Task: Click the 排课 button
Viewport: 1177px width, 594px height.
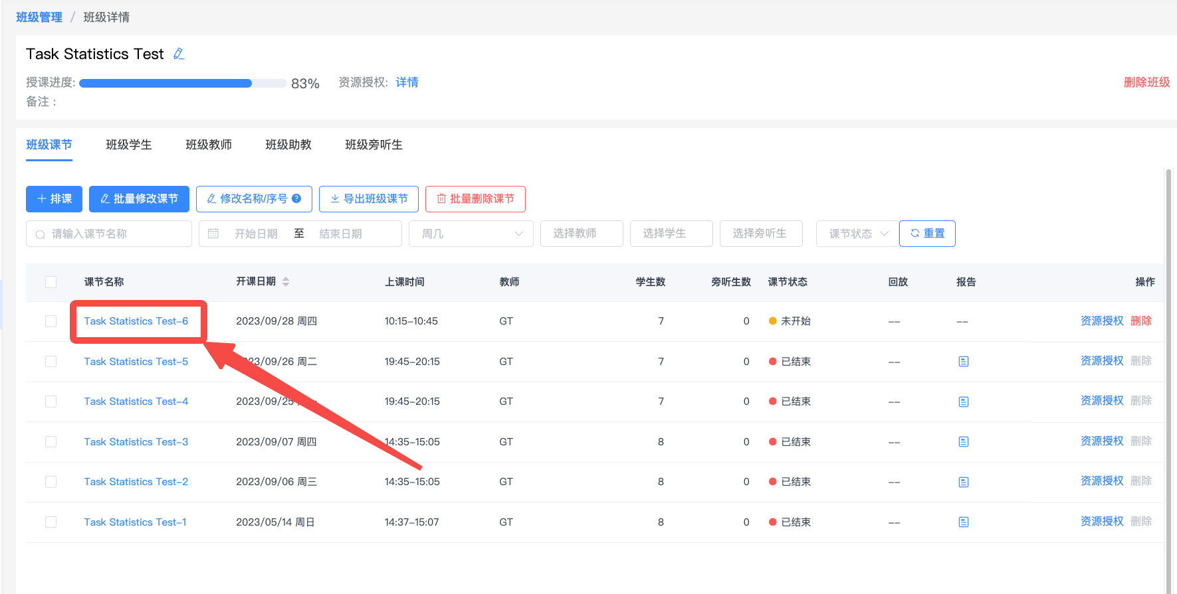Action: (x=54, y=199)
